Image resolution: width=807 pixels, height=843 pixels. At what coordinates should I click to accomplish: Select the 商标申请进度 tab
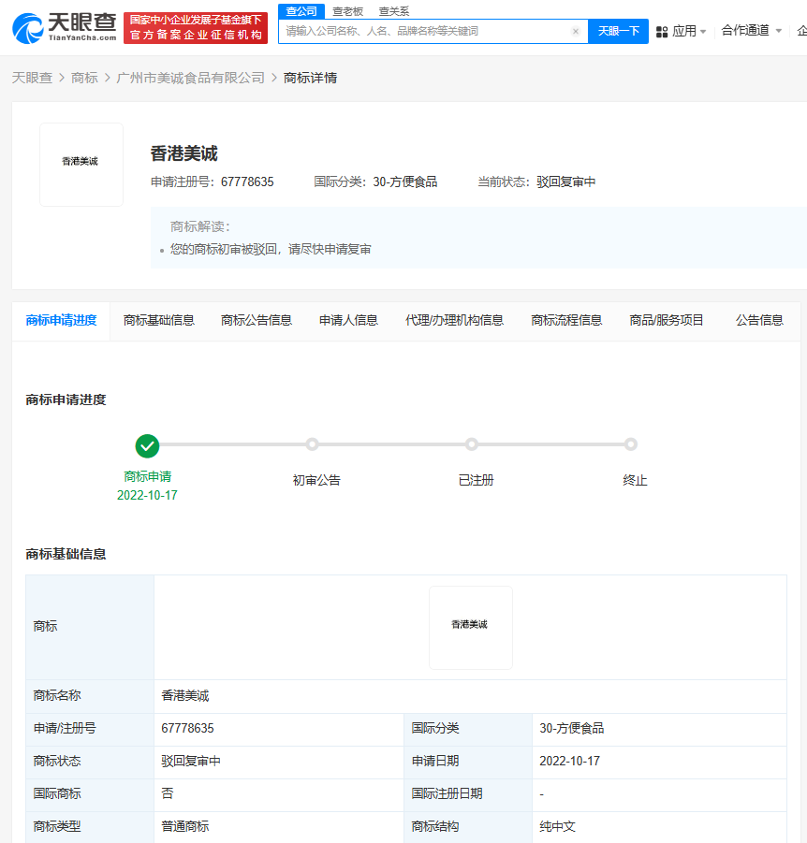coord(62,320)
